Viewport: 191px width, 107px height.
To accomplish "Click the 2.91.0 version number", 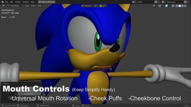I will click(186, 106).
